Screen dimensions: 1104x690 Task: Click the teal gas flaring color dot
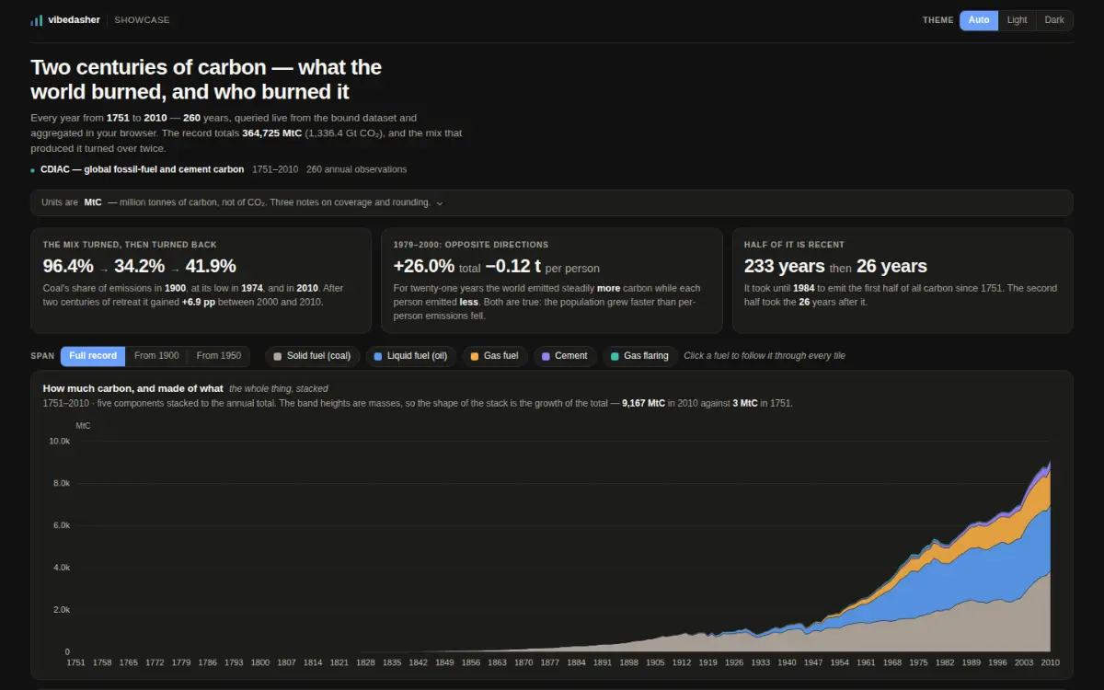point(615,356)
